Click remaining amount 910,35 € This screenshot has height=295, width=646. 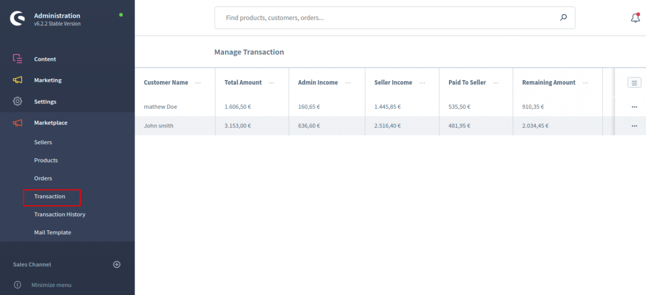tap(533, 107)
